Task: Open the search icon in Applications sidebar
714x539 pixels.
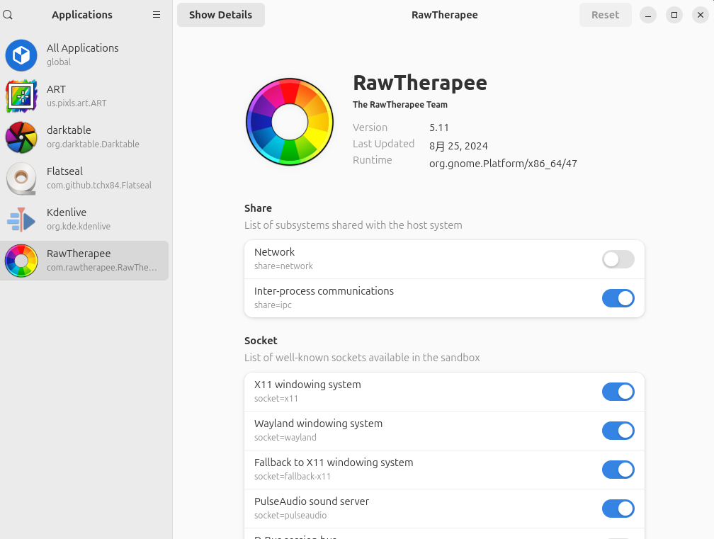Action: tap(8, 15)
